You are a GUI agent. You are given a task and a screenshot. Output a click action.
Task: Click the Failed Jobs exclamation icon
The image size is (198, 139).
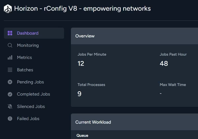[x=10, y=119]
